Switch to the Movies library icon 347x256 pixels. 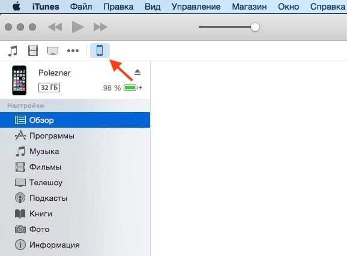click(33, 50)
